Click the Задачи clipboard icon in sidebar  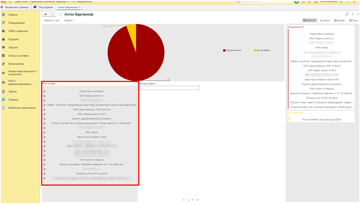point(3,91)
